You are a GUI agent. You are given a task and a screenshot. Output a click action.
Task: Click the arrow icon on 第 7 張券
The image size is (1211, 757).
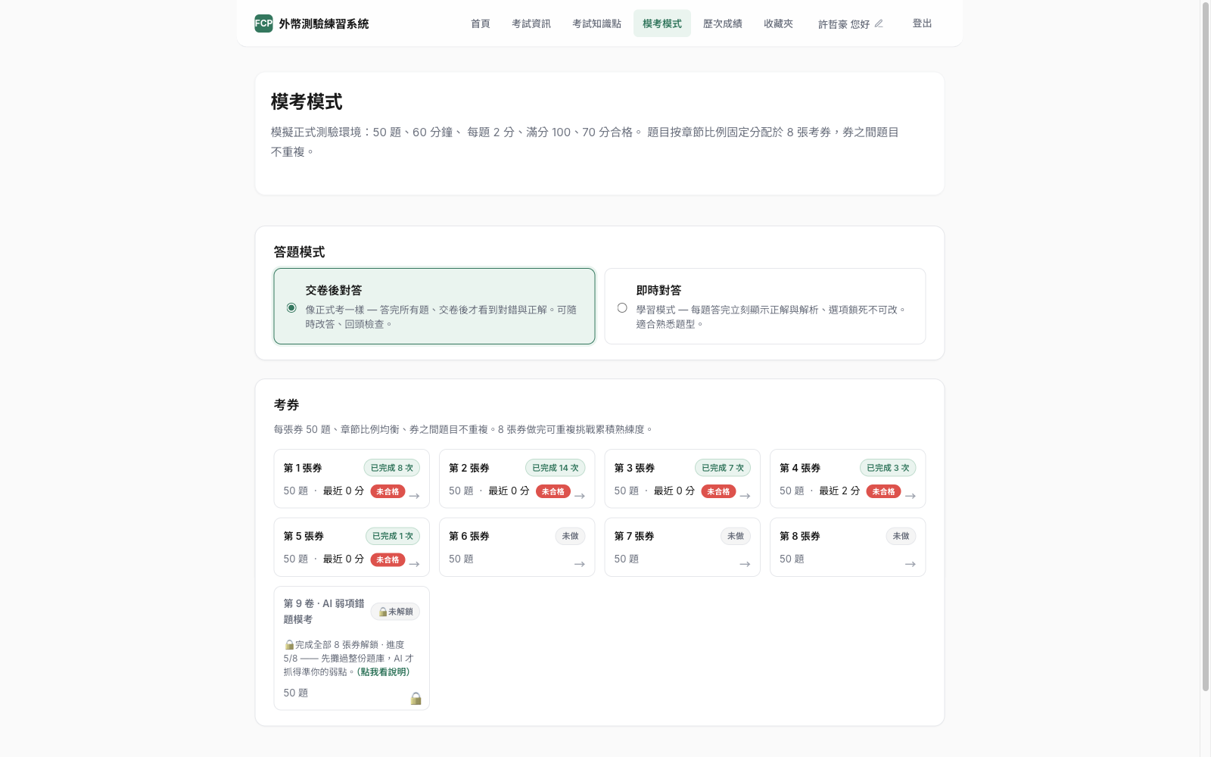(745, 564)
